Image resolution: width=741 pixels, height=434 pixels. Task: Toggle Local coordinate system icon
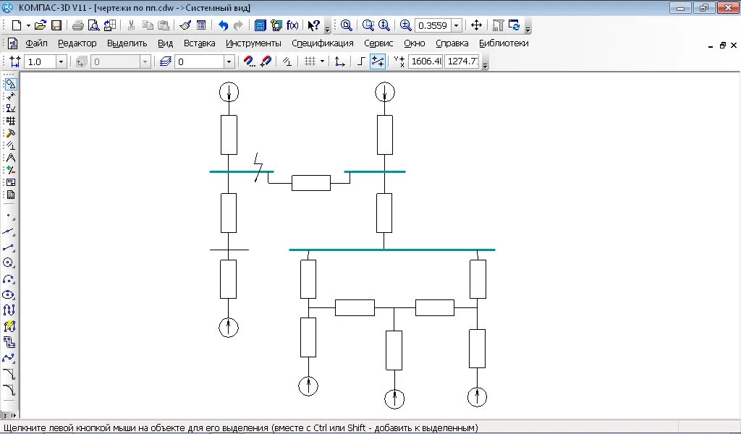coord(339,61)
